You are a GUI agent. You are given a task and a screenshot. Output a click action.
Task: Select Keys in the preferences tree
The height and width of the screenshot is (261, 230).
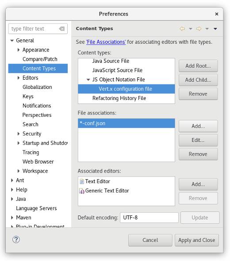(x=28, y=96)
